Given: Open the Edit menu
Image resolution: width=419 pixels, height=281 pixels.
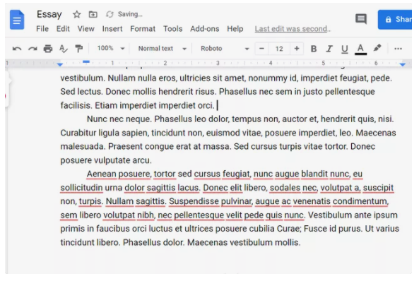Looking at the screenshot, I should (x=63, y=29).
